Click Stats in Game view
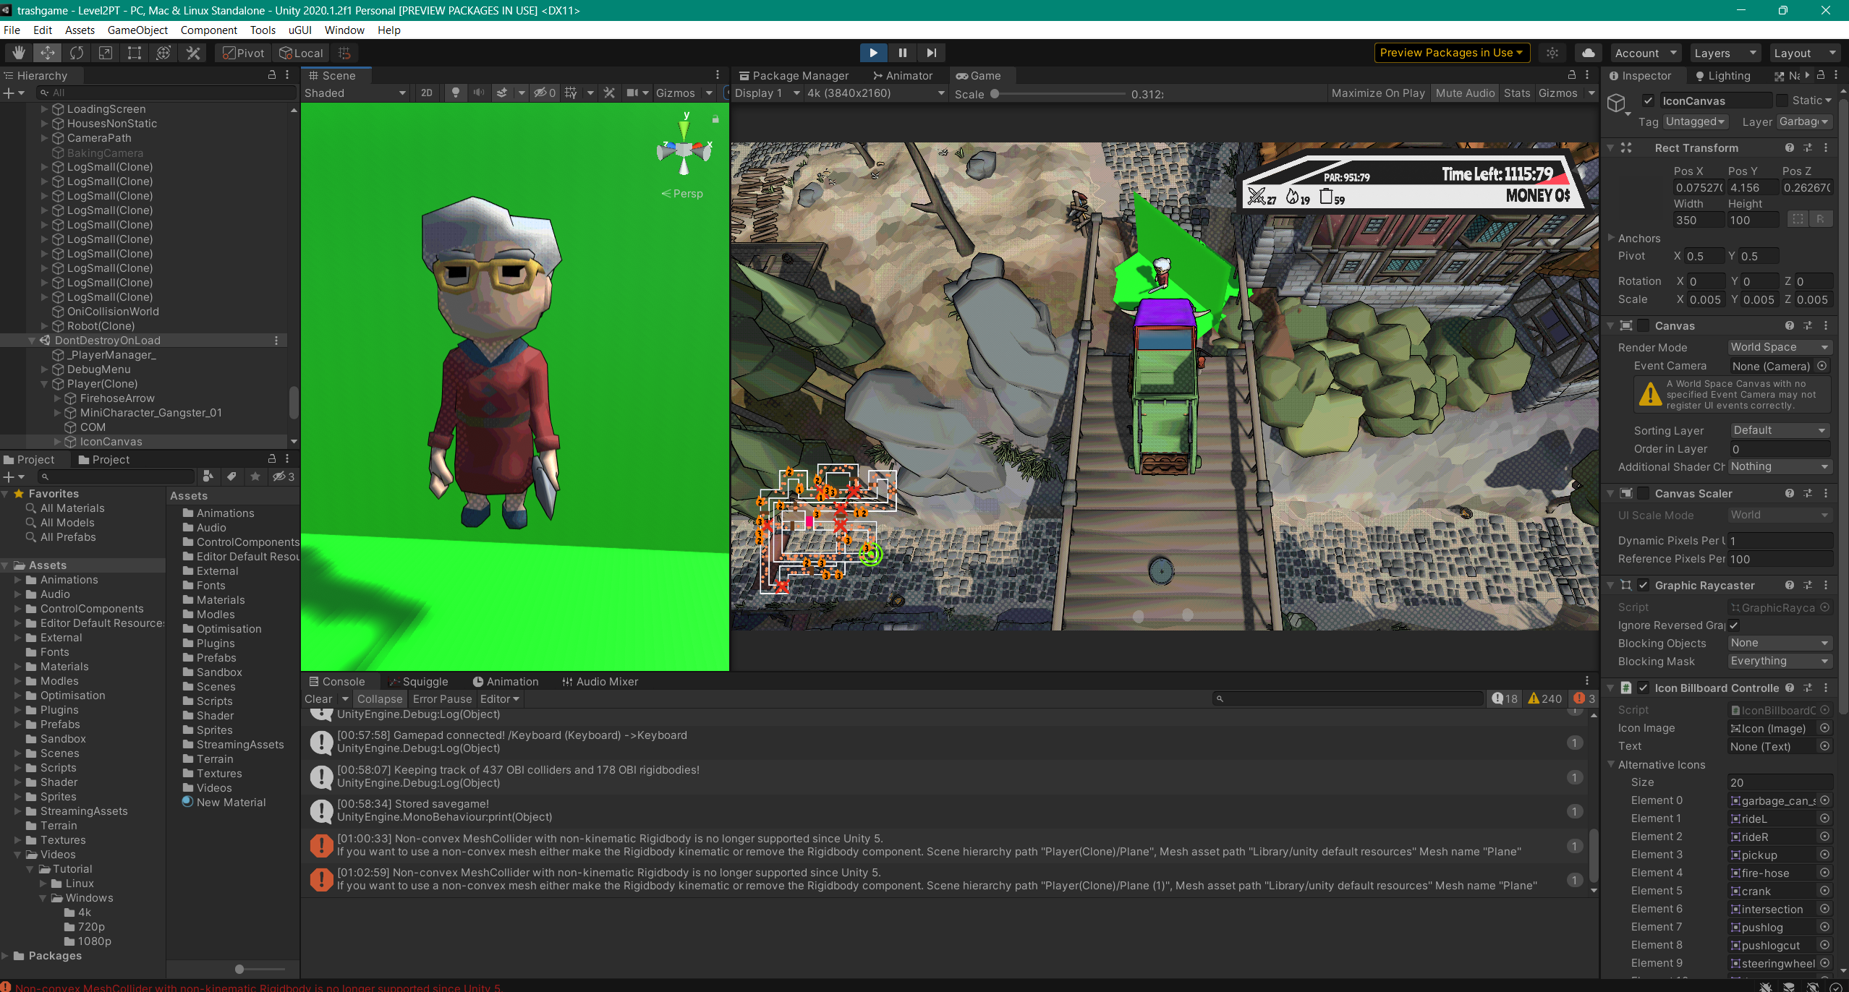The image size is (1849, 992). click(x=1517, y=93)
